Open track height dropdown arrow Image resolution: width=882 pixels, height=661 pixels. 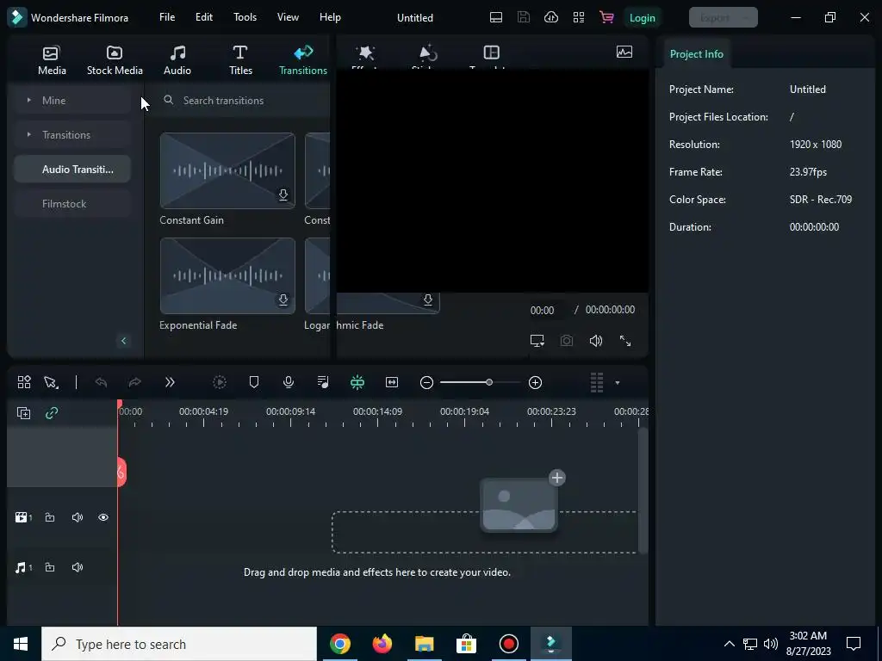point(617,383)
